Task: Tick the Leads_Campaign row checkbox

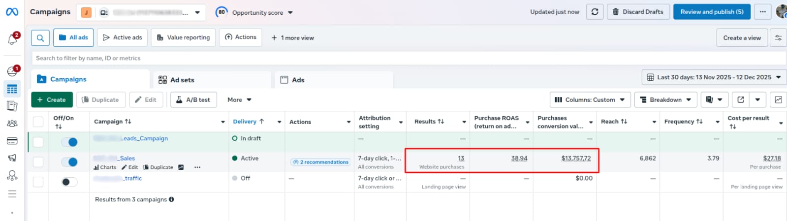Action: pos(38,142)
